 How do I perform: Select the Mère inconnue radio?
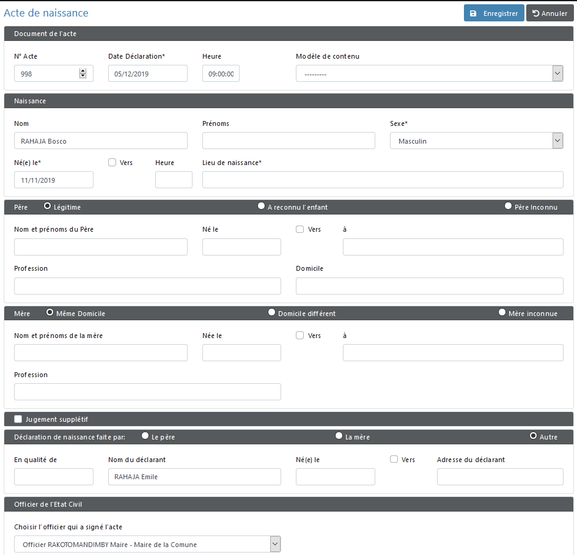pos(502,312)
